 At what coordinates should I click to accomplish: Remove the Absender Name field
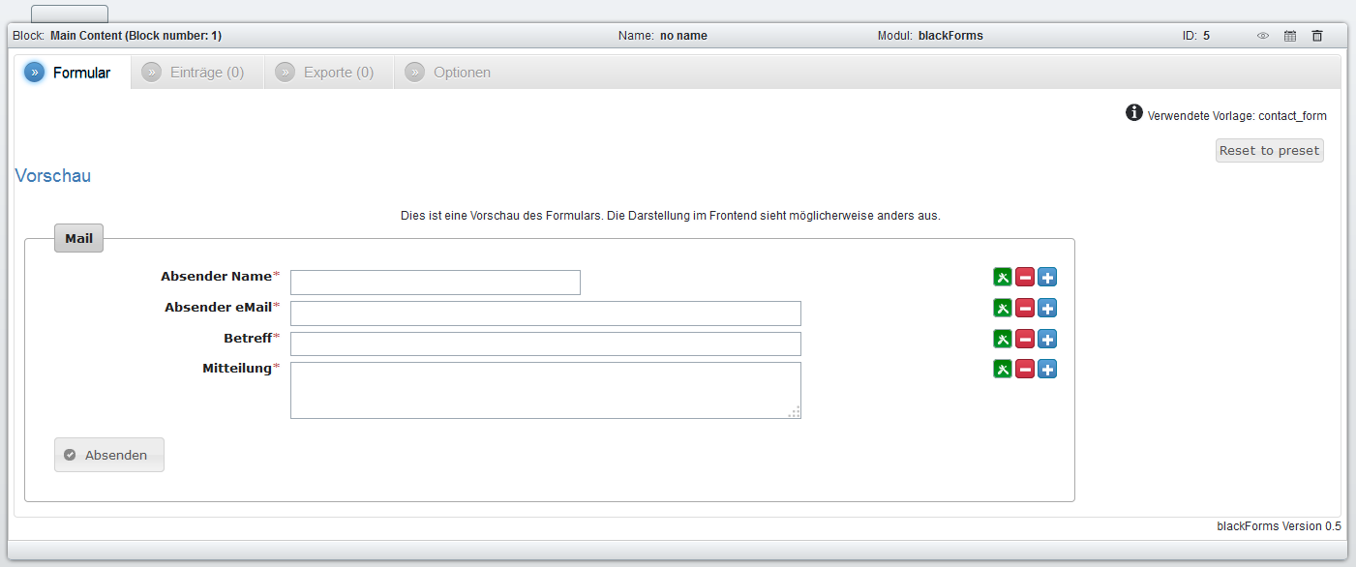click(x=1025, y=278)
